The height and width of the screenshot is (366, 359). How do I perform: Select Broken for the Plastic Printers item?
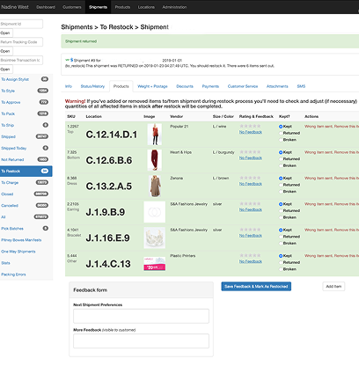coord(281,269)
